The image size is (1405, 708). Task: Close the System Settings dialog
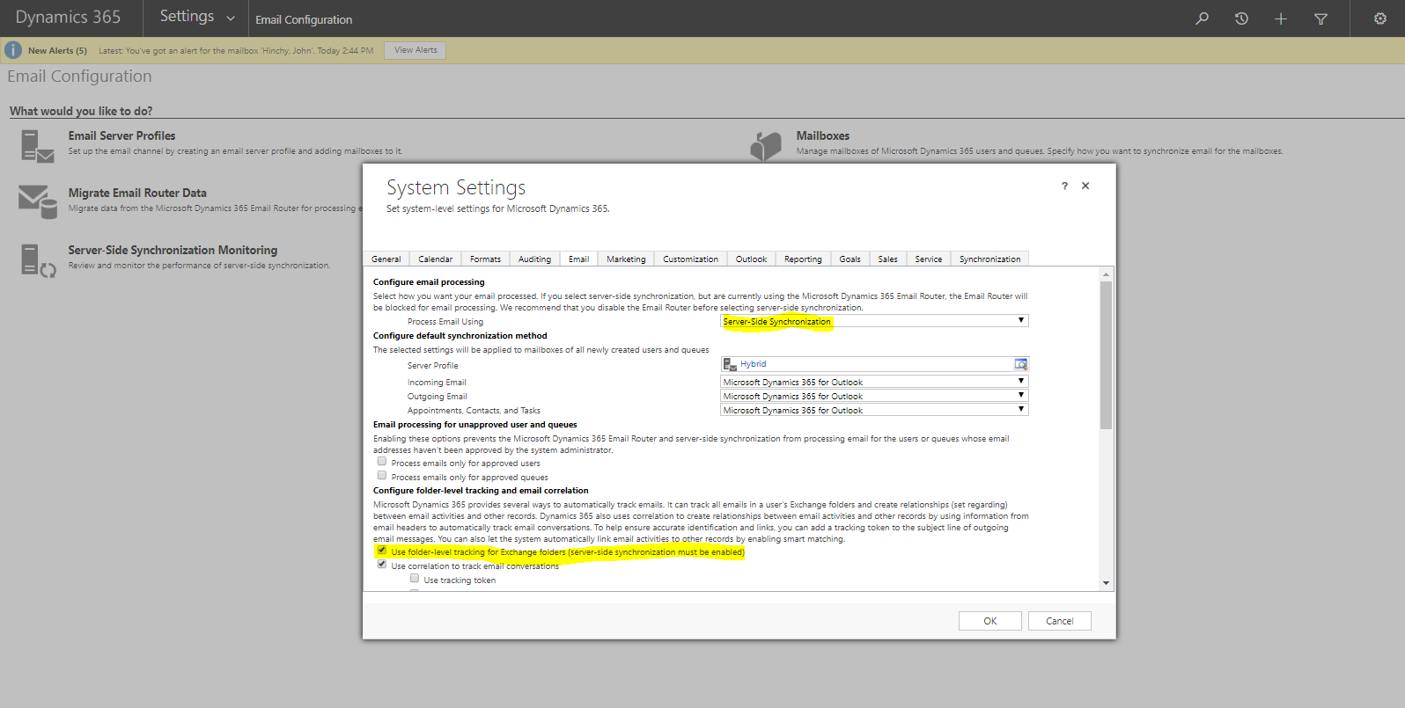click(x=1085, y=186)
